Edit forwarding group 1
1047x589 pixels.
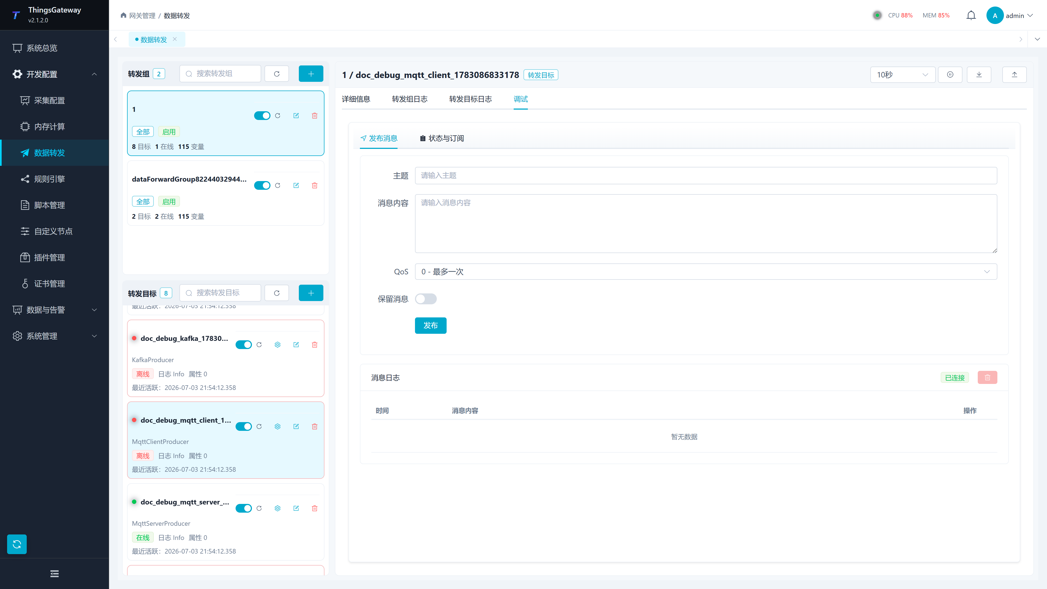296,115
